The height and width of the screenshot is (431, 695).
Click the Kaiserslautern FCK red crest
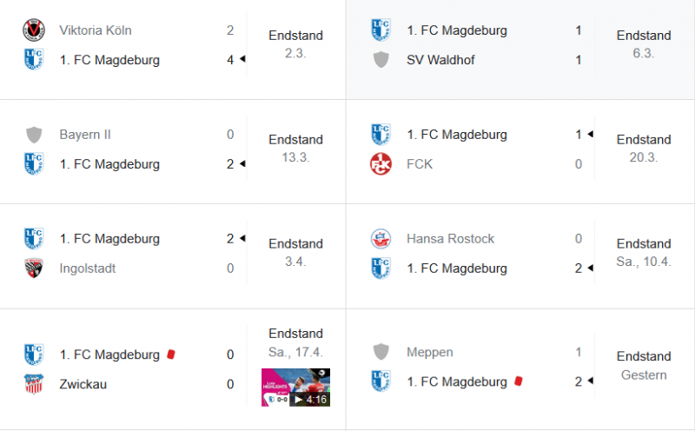click(x=381, y=164)
